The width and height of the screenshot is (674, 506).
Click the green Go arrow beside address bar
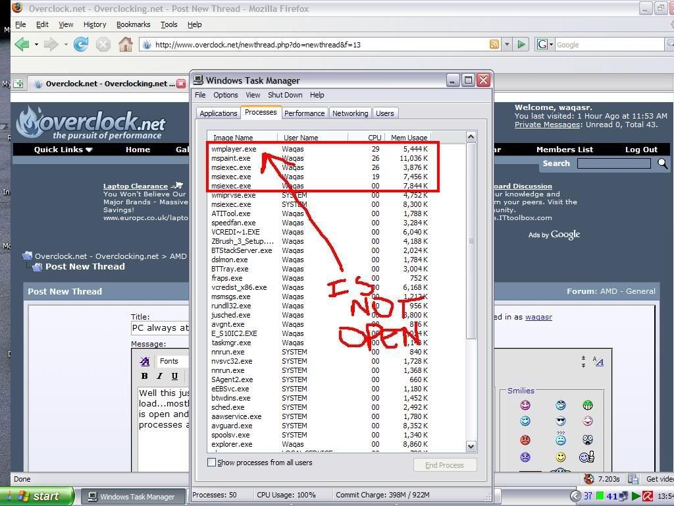pos(521,44)
